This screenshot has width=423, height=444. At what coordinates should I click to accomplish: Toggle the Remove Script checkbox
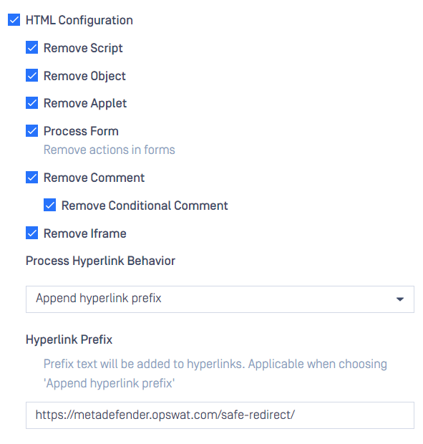31,47
